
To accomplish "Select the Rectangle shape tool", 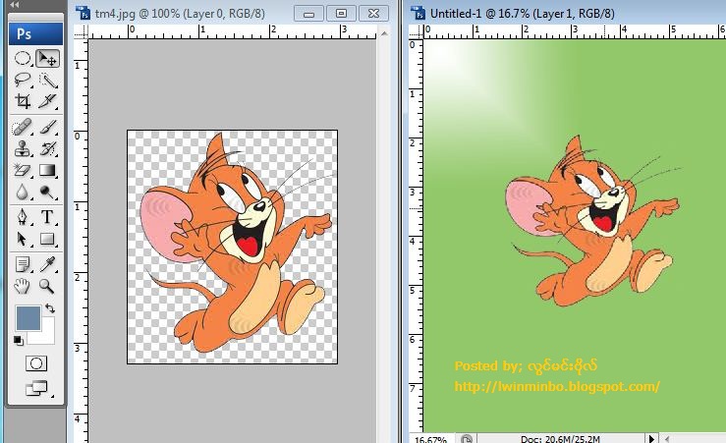I will tap(47, 239).
